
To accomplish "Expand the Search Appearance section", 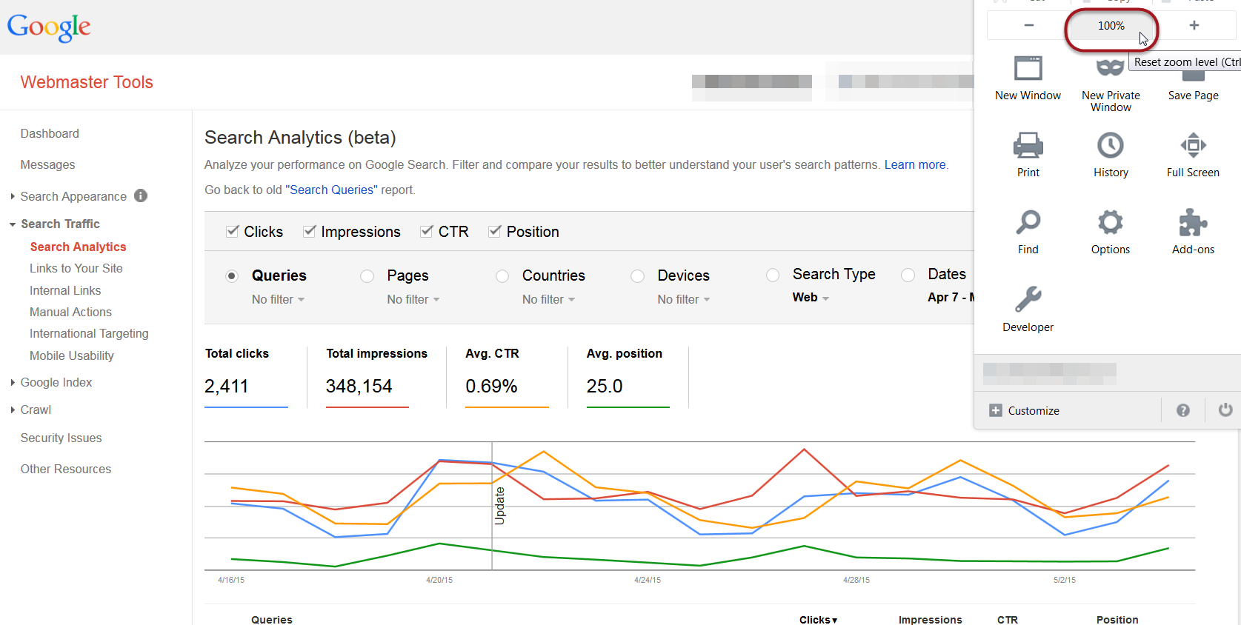I will click(x=73, y=196).
